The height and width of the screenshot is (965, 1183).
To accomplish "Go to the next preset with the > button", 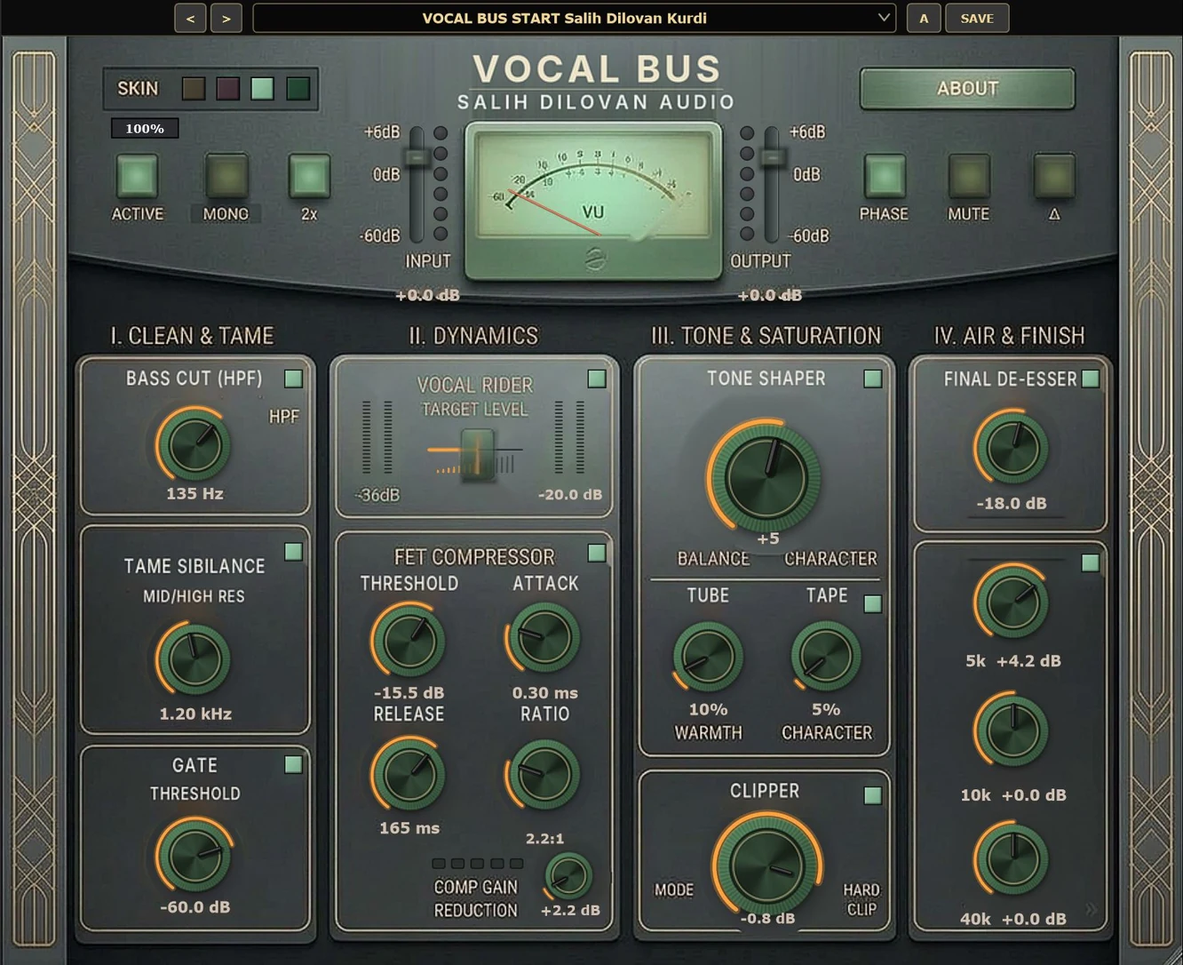I will (x=226, y=18).
